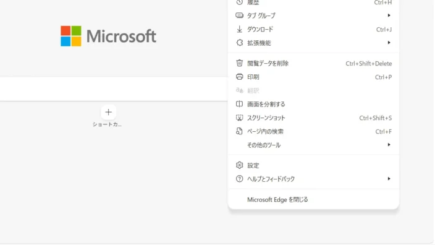Add a shortcut with the plus button
Image resolution: width=435 pixels, height=245 pixels.
pos(109,112)
